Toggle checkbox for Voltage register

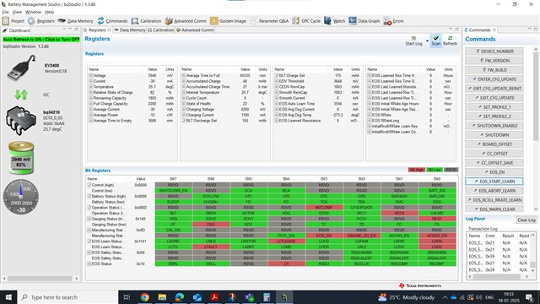point(91,75)
